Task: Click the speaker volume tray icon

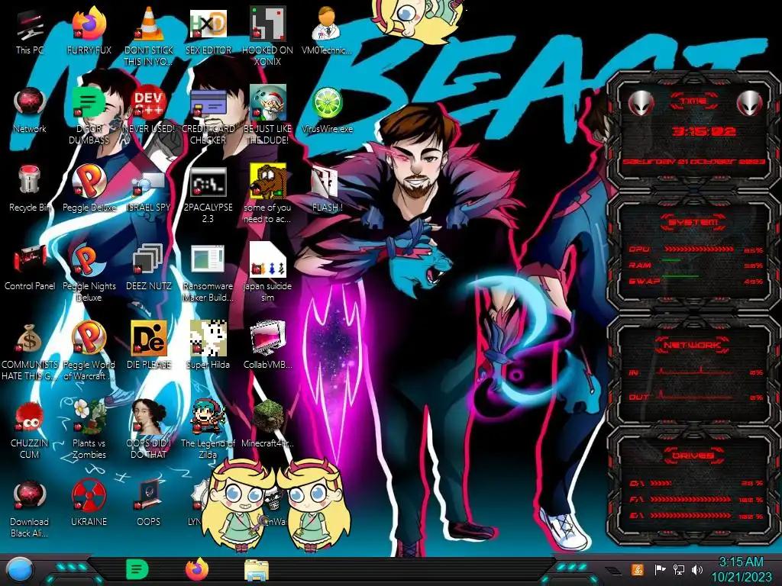Action: [x=697, y=569]
